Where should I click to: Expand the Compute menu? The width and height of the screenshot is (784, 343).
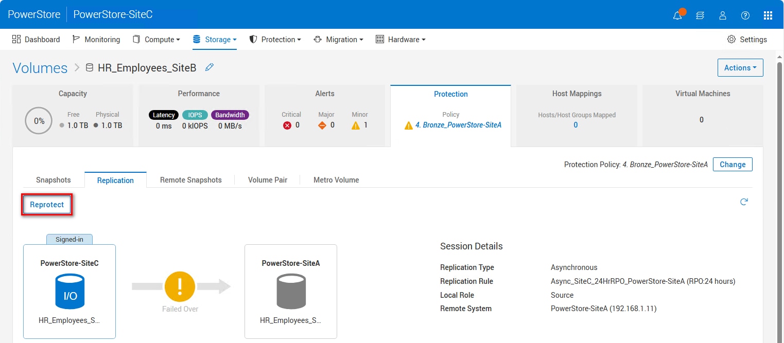point(156,40)
